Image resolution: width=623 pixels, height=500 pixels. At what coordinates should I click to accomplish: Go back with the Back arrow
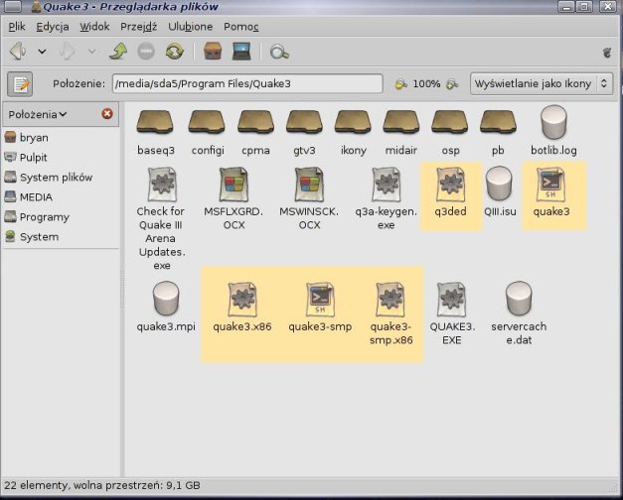click(18, 52)
